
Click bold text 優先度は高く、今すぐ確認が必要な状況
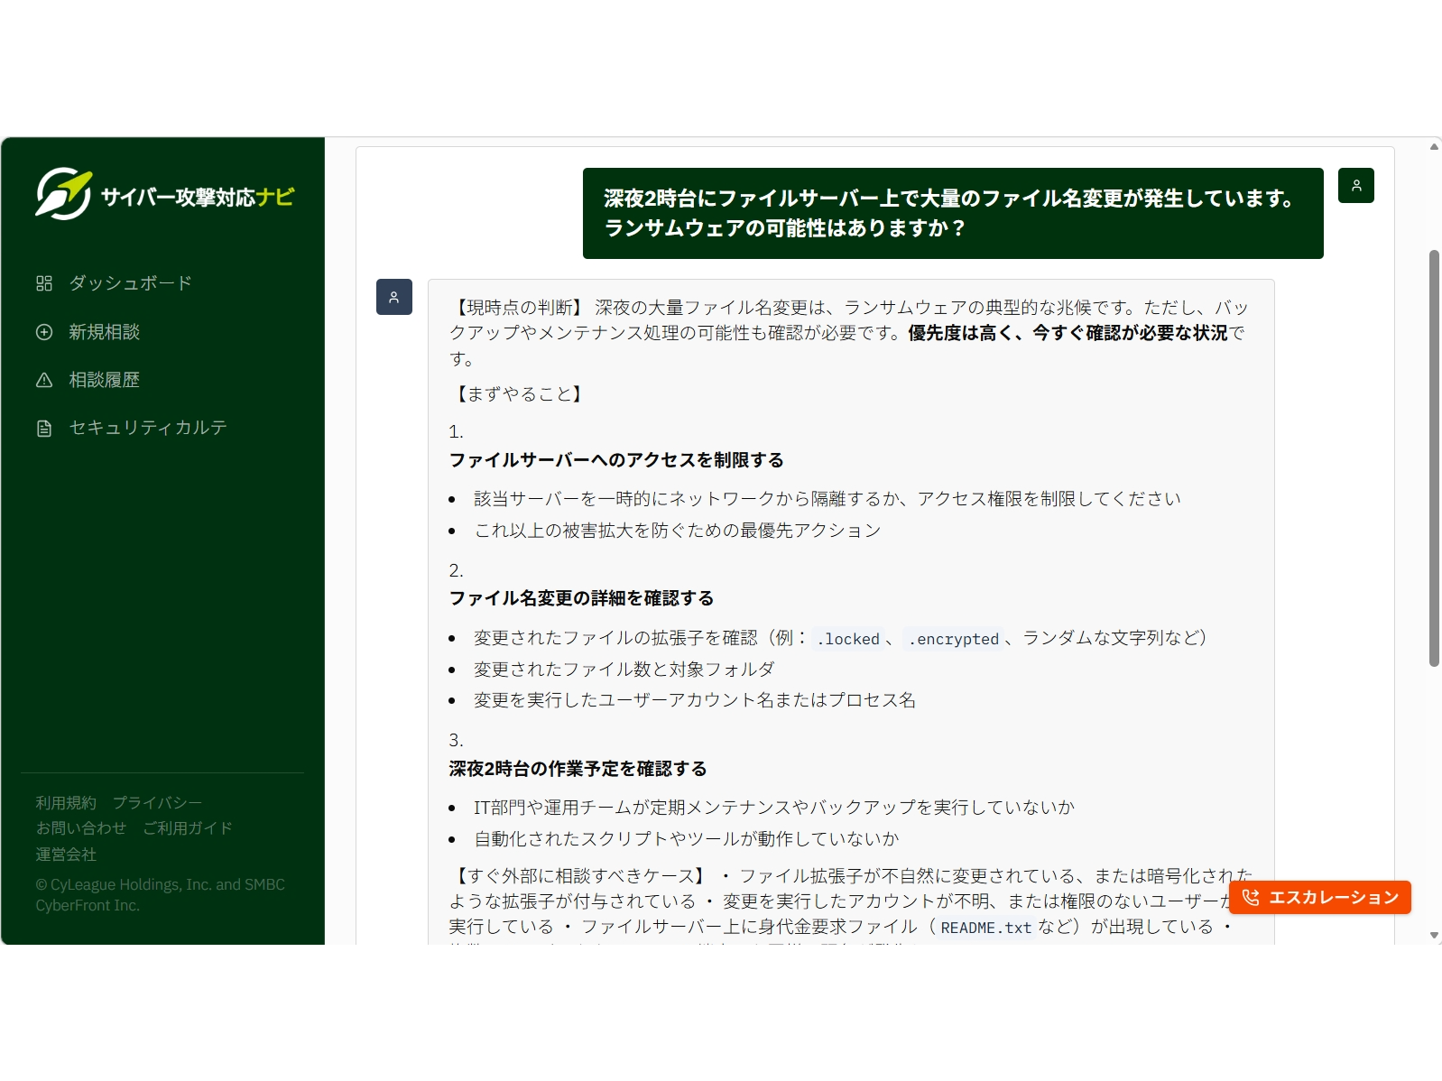(x=1068, y=333)
